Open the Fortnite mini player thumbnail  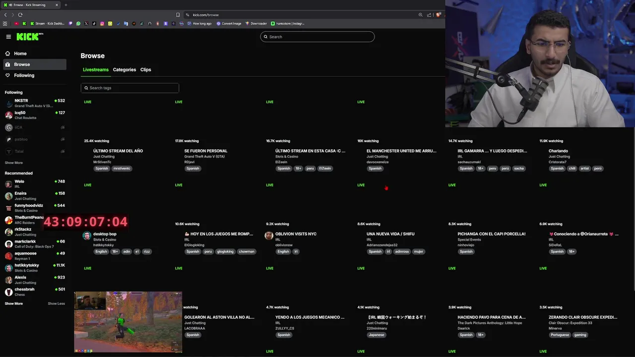point(128,322)
